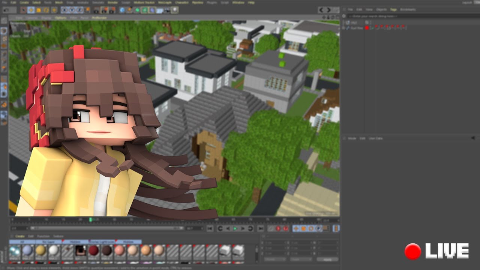This screenshot has height=270, width=480.
Task: Select the yellow material sphere
Action: point(41,250)
